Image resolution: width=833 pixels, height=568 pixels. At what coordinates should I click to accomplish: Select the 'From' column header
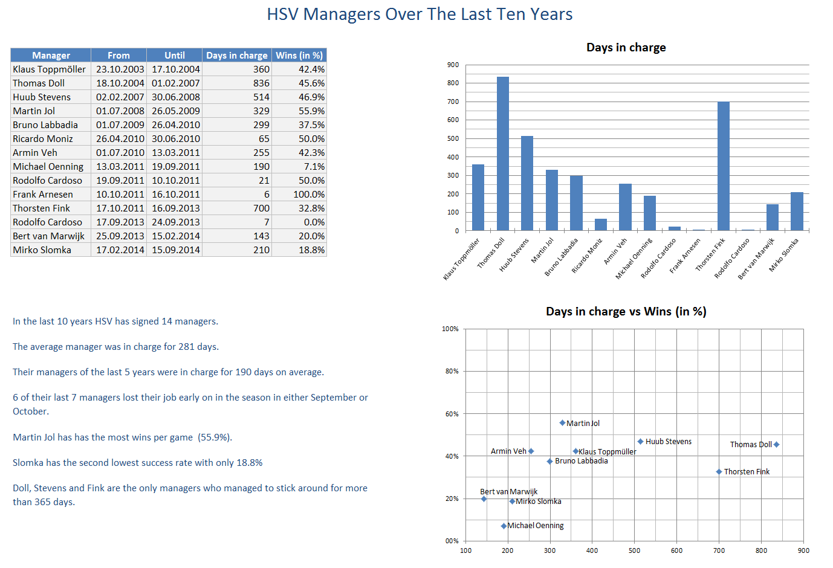pyautogui.click(x=118, y=55)
